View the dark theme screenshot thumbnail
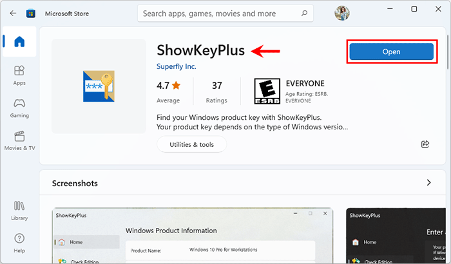This screenshot has height=264, width=451. pos(396,236)
